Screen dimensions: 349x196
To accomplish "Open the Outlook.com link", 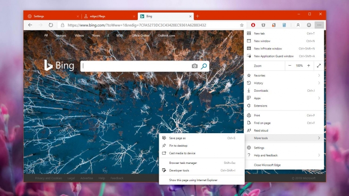I will click(x=167, y=35).
